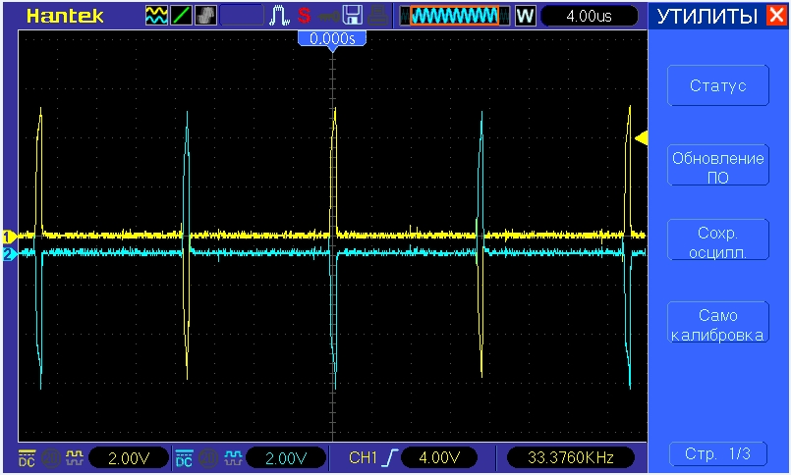Close the Утилиты menu panel
This screenshot has height=475, width=791.
pyautogui.click(x=775, y=16)
